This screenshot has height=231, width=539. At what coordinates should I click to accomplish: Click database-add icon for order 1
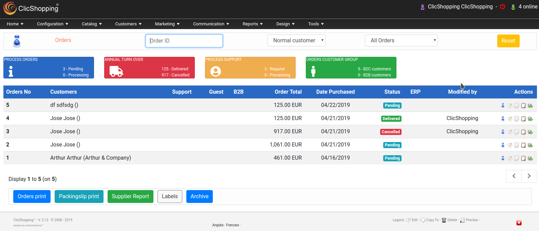tap(530, 158)
